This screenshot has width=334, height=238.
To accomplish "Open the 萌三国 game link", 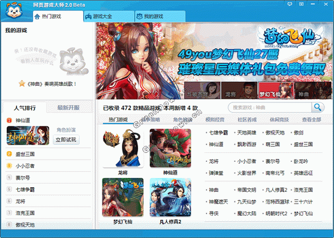I will [x=272, y=145].
